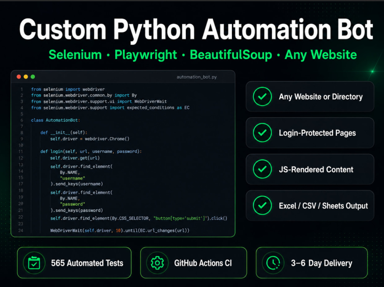The width and height of the screenshot is (384, 287).
Task: Click 'self.driver.get(url)' code line
Action: tap(75, 158)
